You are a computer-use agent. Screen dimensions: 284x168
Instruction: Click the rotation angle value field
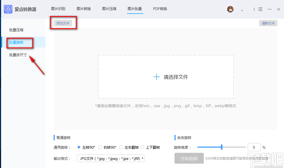click(254, 147)
